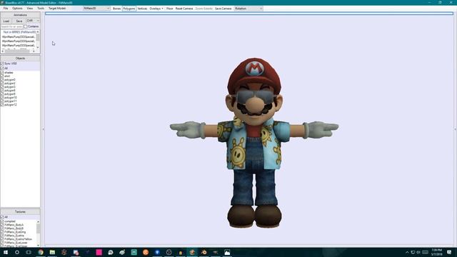This screenshot has width=457, height=257.
Task: Toggle the All objects checkbox
Action: pyautogui.click(x=2, y=69)
